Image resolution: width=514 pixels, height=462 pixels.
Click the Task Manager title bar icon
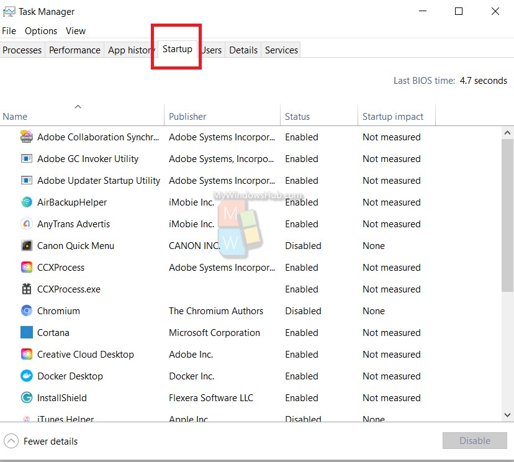9,12
